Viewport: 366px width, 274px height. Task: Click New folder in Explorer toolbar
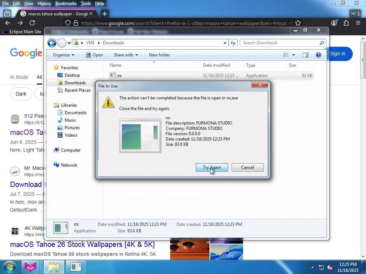pyautogui.click(x=159, y=55)
